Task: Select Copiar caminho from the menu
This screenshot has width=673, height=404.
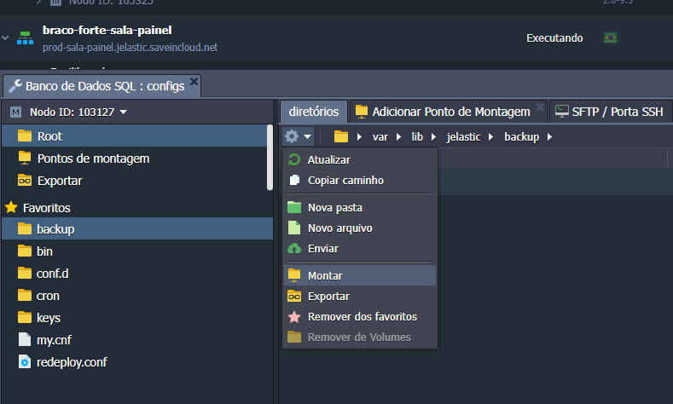Action: coord(345,181)
